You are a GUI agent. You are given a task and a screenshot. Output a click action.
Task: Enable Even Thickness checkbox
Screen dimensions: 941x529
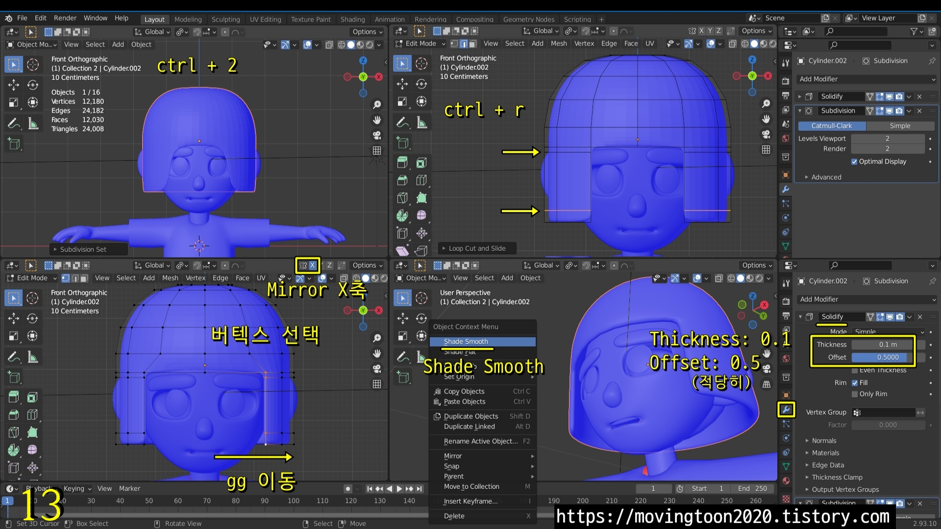point(855,370)
